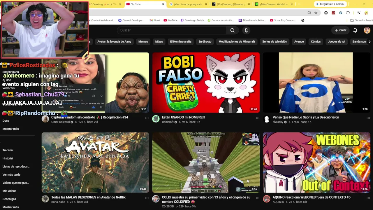Open options for 'COLDI muestra su primer video'
The height and width of the screenshot is (210, 373).
(x=258, y=198)
